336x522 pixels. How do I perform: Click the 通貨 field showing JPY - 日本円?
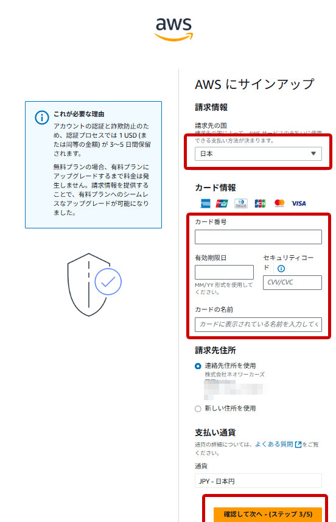pos(258,481)
